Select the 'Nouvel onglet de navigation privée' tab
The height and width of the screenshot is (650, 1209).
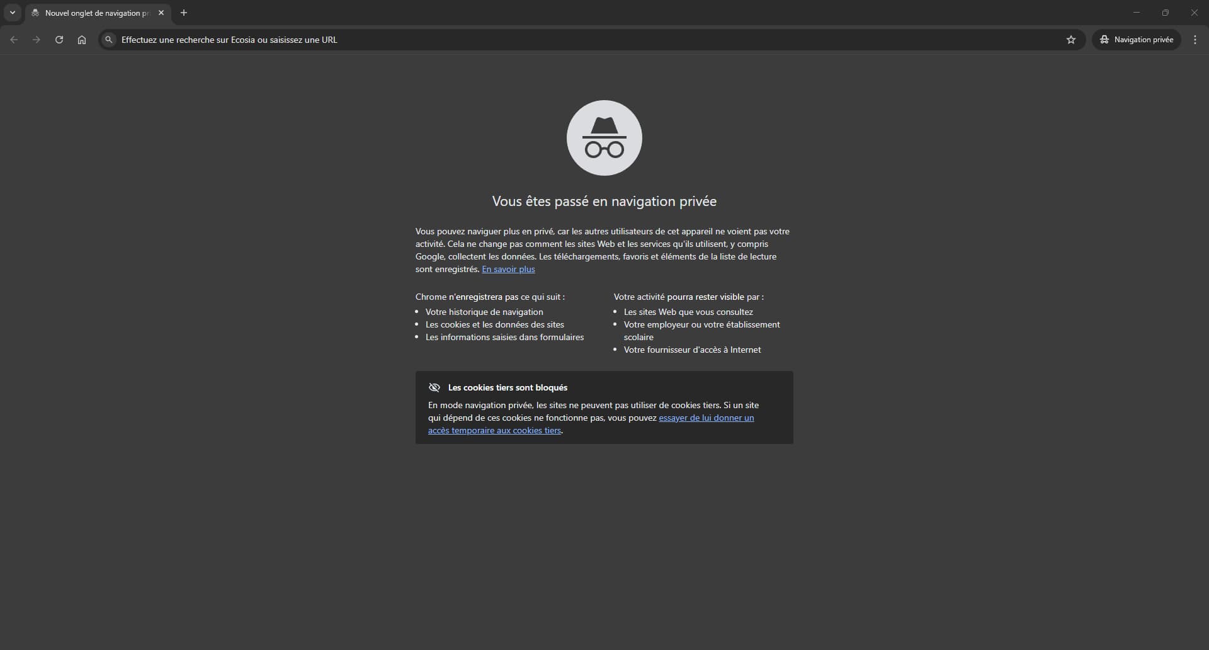pyautogui.click(x=94, y=13)
